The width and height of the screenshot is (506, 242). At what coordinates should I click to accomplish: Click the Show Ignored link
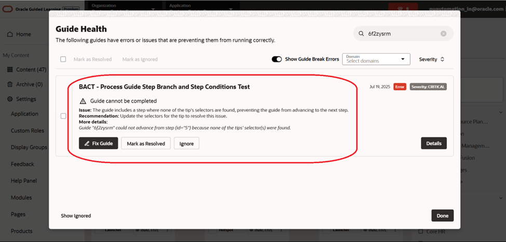(76, 216)
